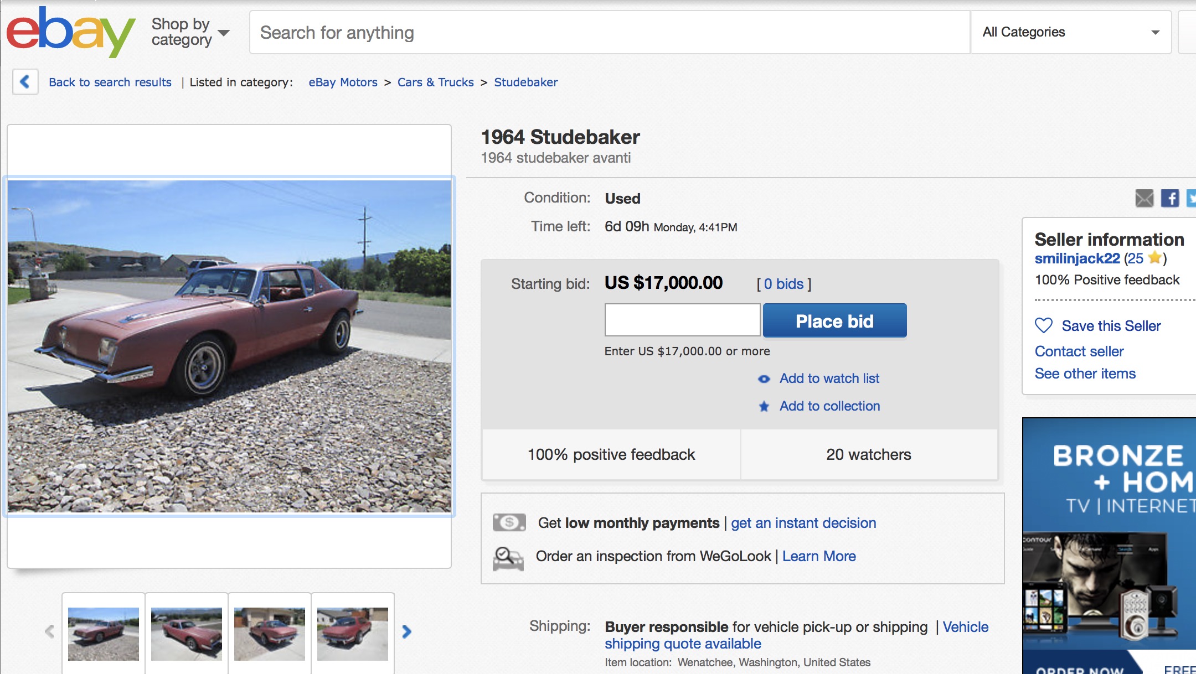The width and height of the screenshot is (1196, 674).
Task: Open the All Categories dropdown
Action: click(x=1070, y=32)
